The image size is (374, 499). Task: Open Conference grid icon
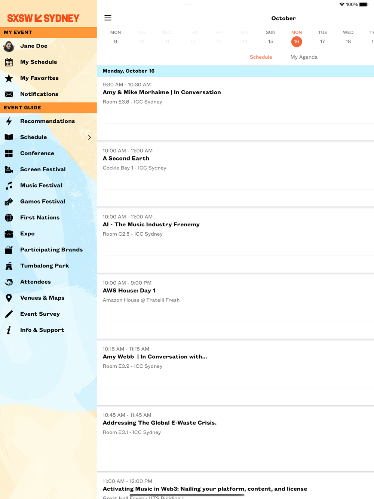9,153
